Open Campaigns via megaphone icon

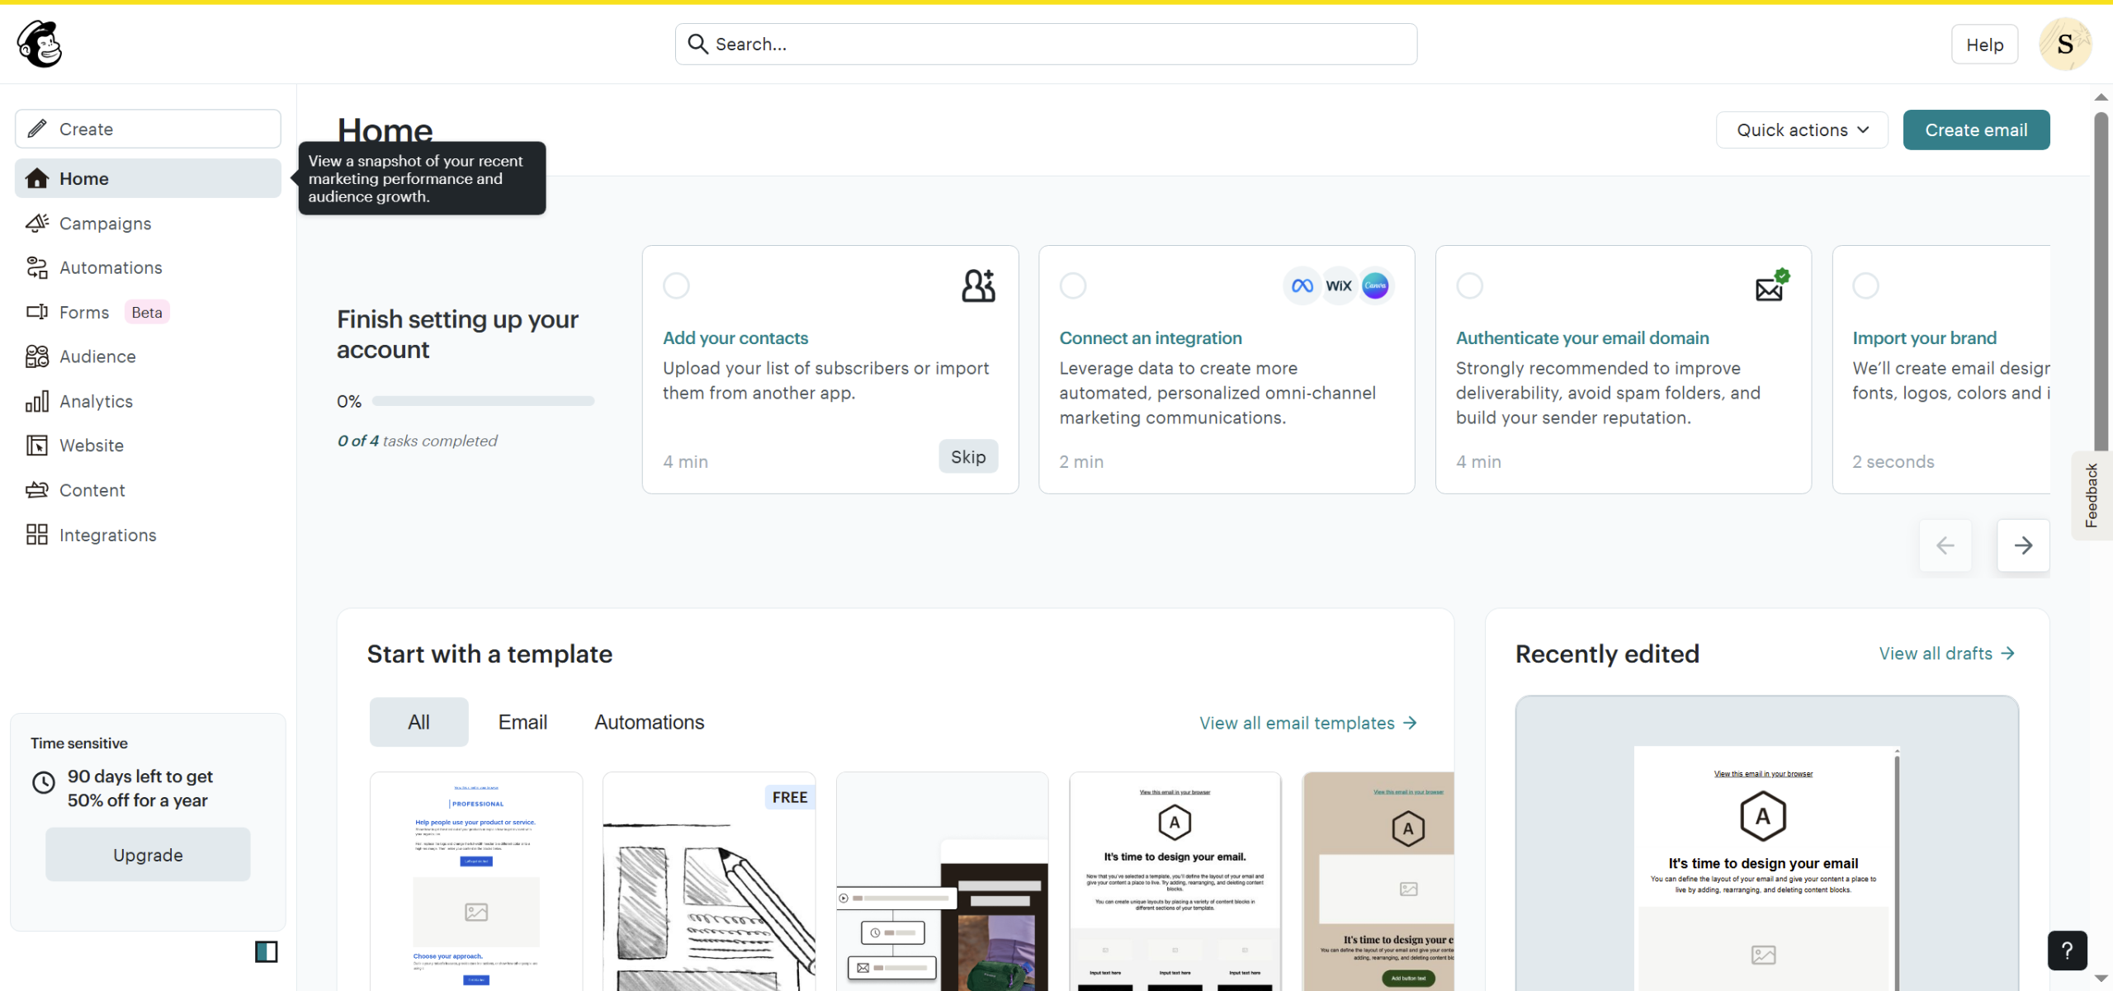pos(37,223)
